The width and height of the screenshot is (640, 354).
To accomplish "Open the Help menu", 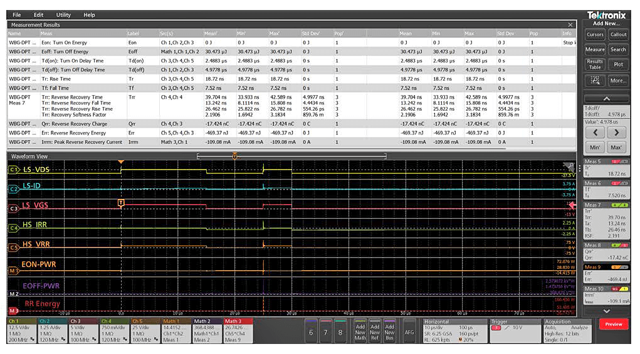I will coord(89,14).
